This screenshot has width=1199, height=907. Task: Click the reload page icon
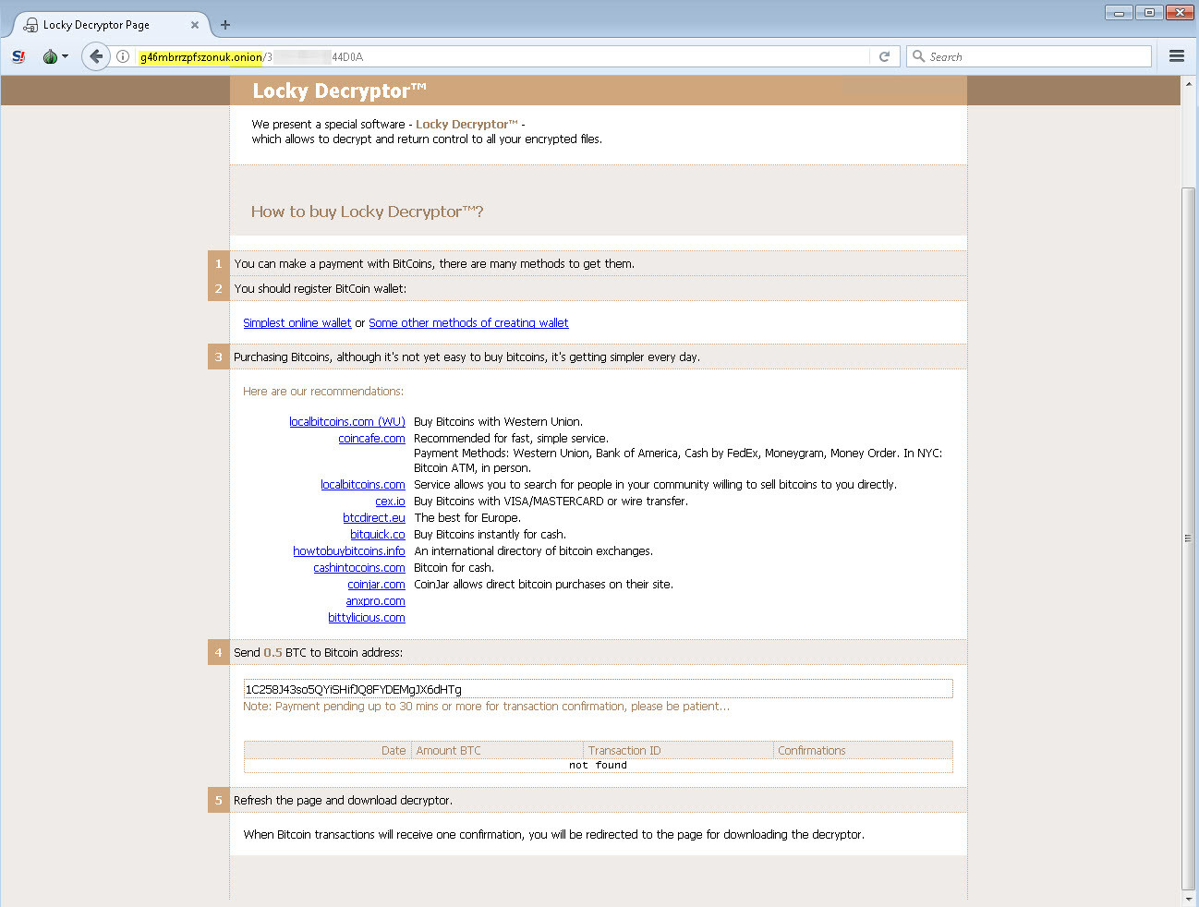coord(884,56)
